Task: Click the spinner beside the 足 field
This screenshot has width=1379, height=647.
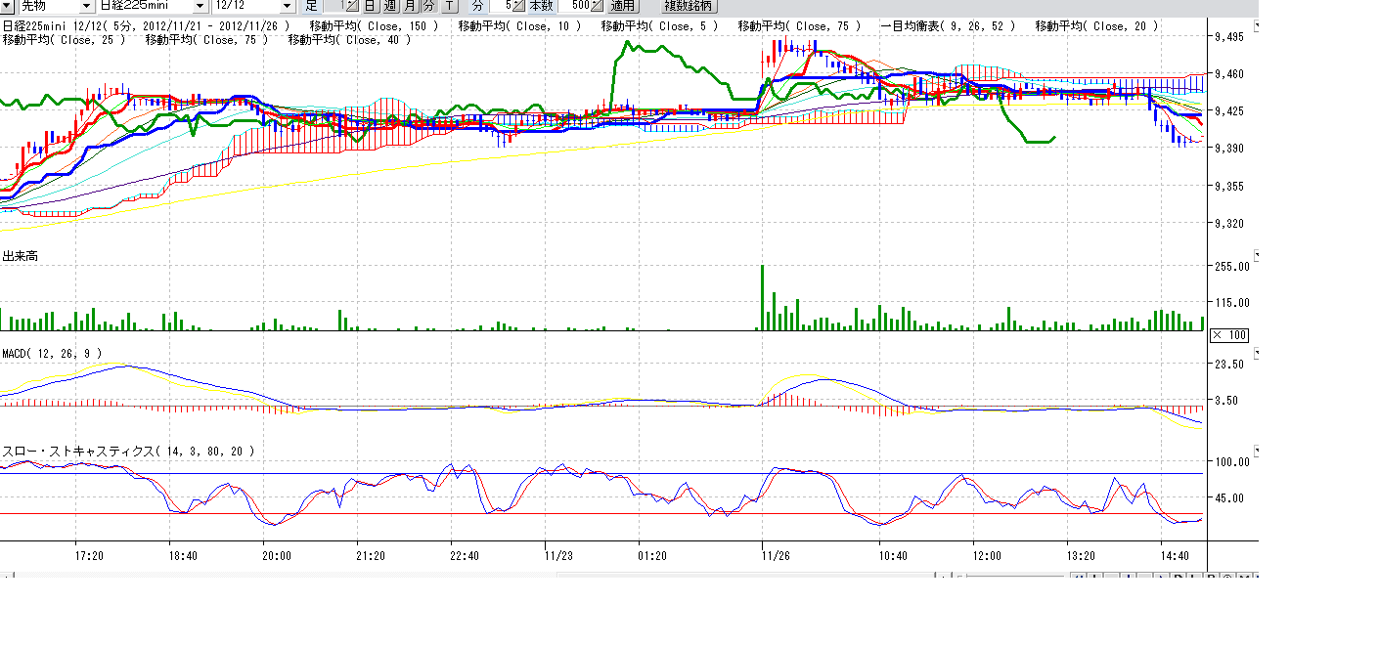Action: pyautogui.click(x=354, y=5)
